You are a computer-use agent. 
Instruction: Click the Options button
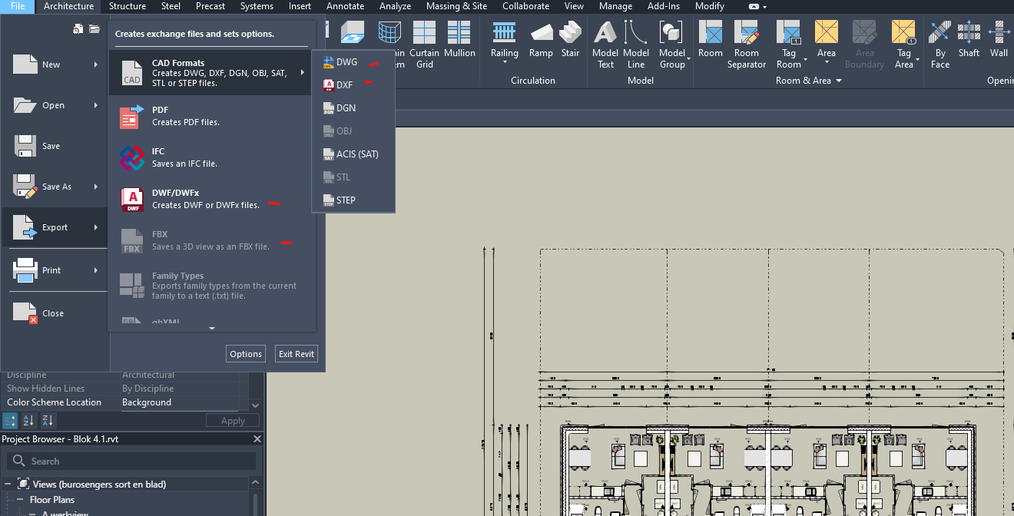coord(246,354)
